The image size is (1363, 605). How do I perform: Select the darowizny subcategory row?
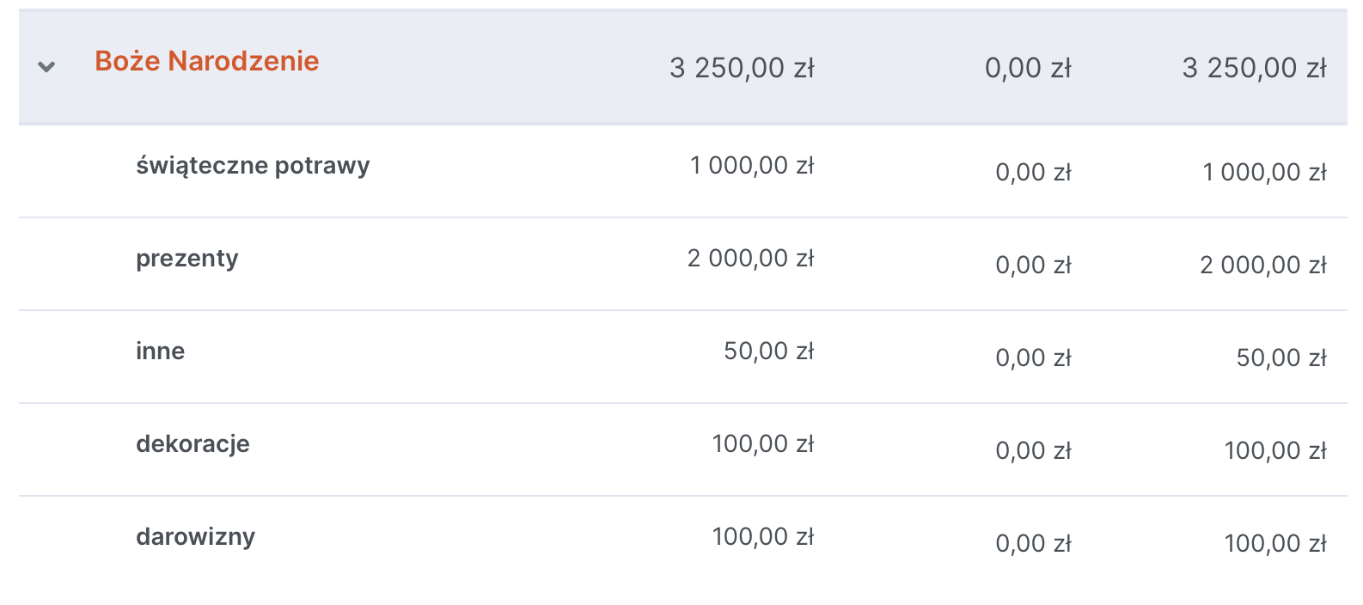click(195, 536)
